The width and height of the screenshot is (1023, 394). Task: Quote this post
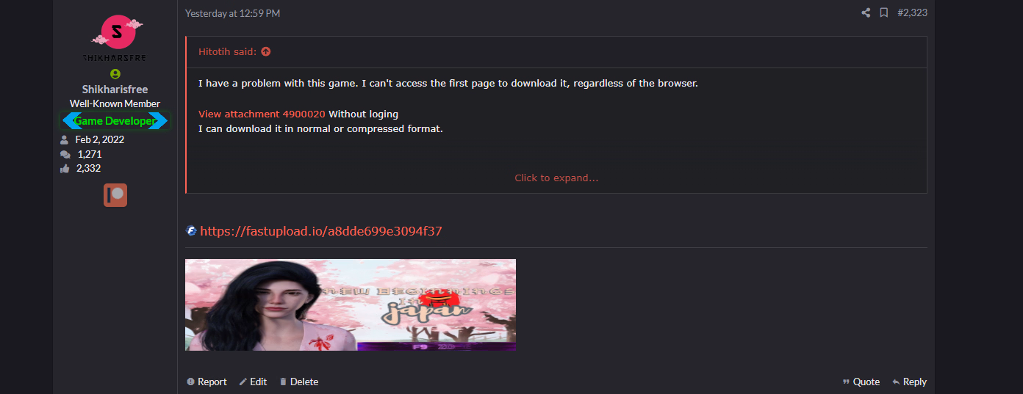[x=861, y=382]
